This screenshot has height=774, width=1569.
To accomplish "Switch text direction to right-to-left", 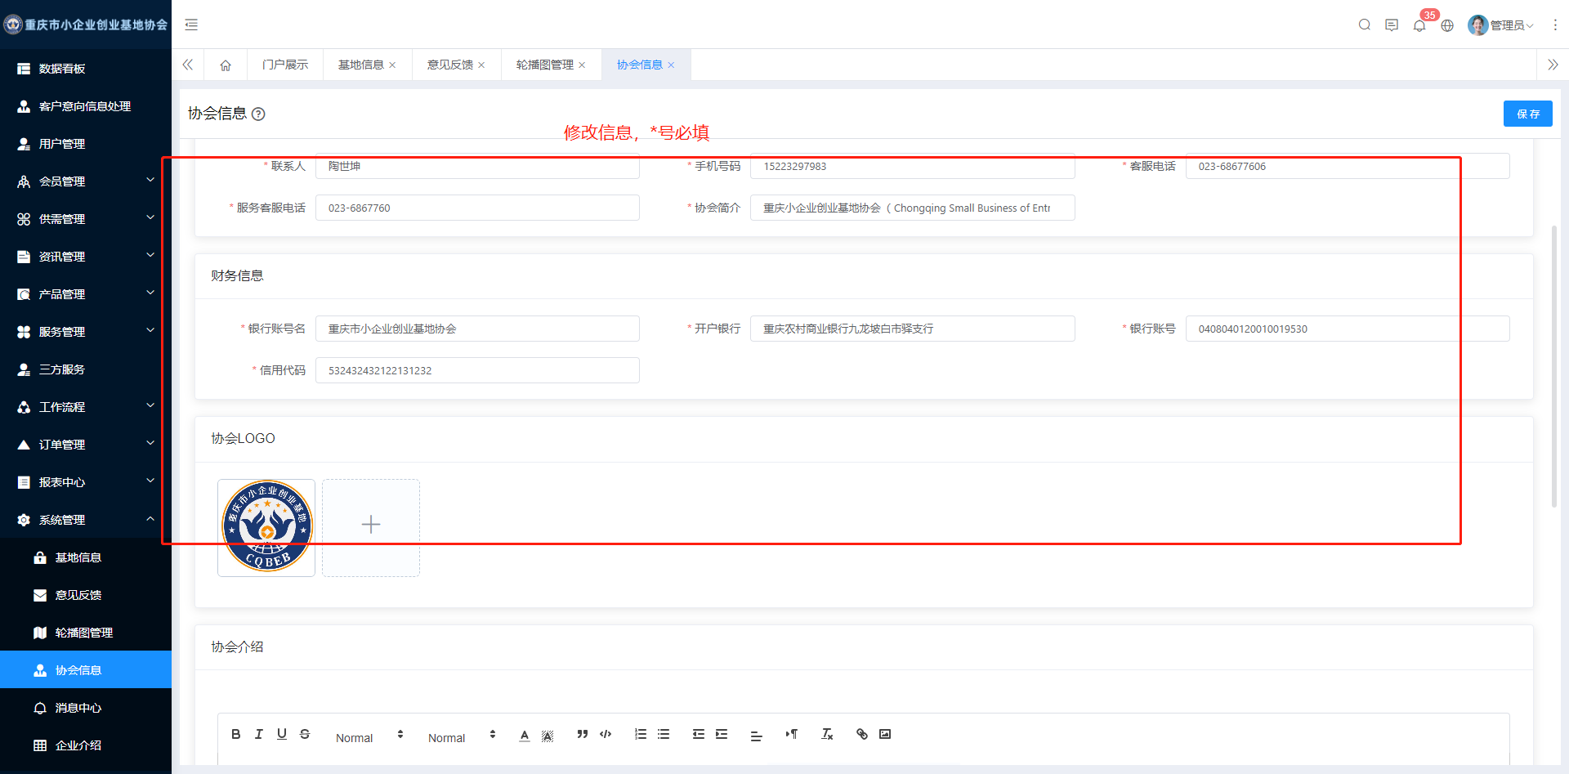I will (792, 734).
